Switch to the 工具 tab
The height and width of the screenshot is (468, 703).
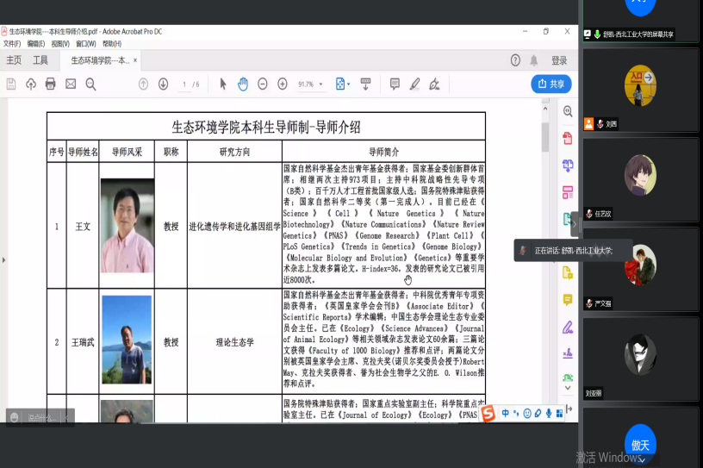click(40, 60)
